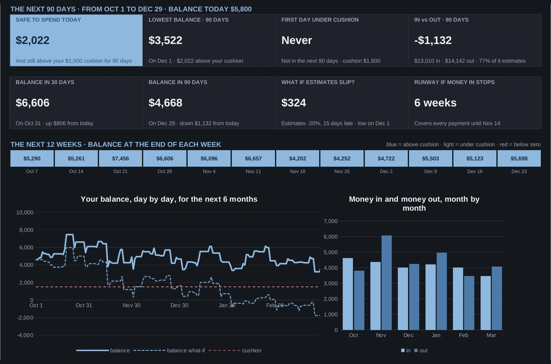Select the Safe to Spend Today card
Screen dimensions: 551x364
76,40
